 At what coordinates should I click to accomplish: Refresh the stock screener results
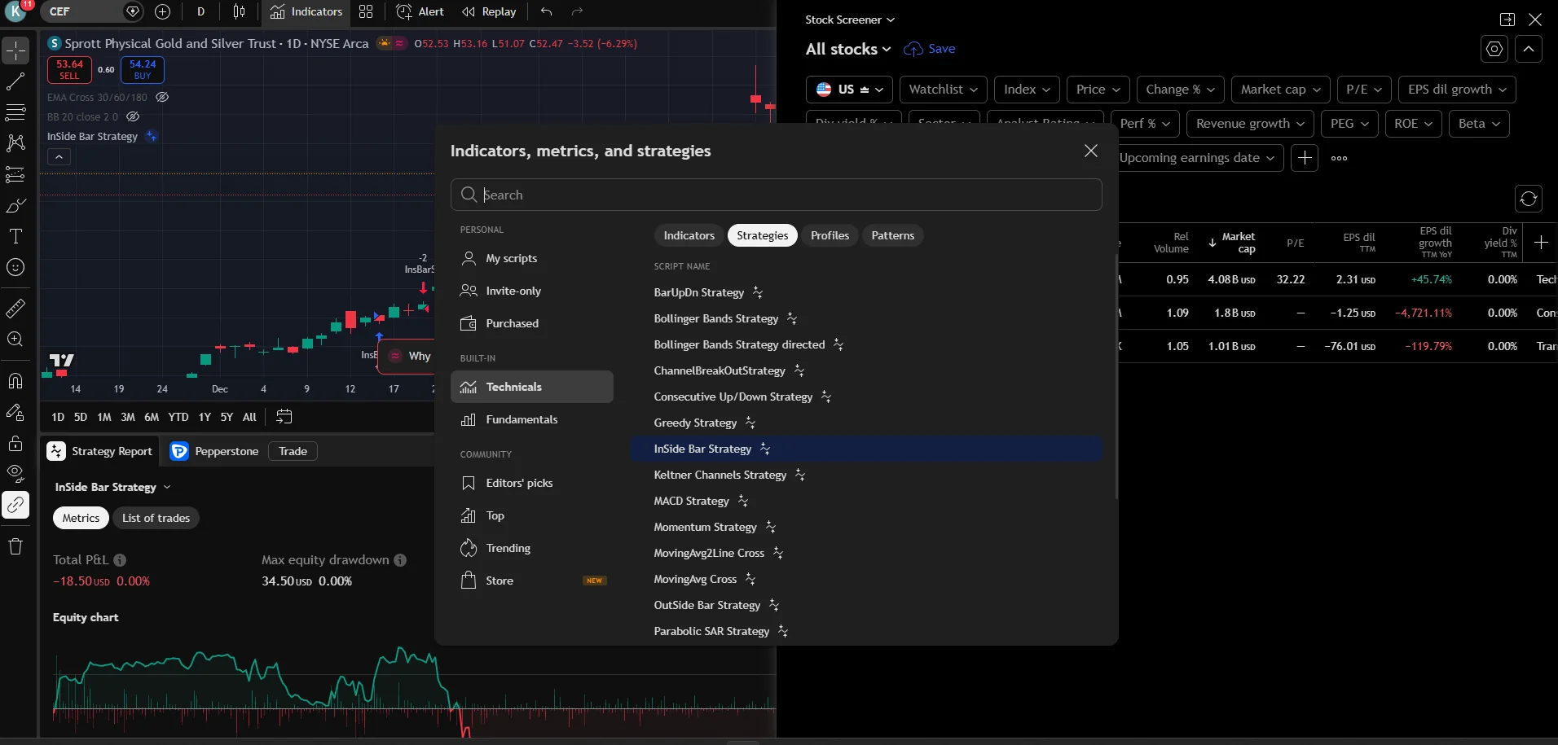coord(1528,199)
